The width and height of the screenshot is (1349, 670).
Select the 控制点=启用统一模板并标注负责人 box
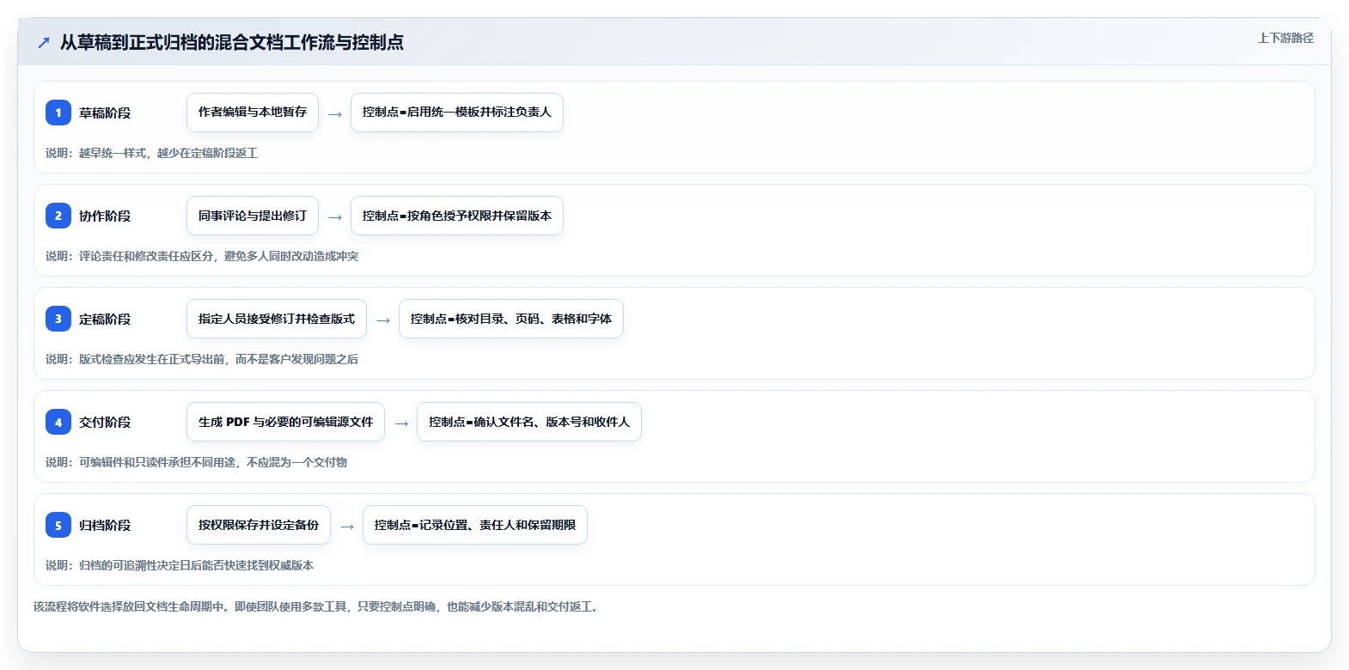point(457,113)
